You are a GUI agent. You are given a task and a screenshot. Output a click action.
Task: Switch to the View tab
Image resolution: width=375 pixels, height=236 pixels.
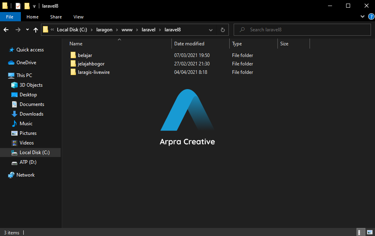point(78,17)
